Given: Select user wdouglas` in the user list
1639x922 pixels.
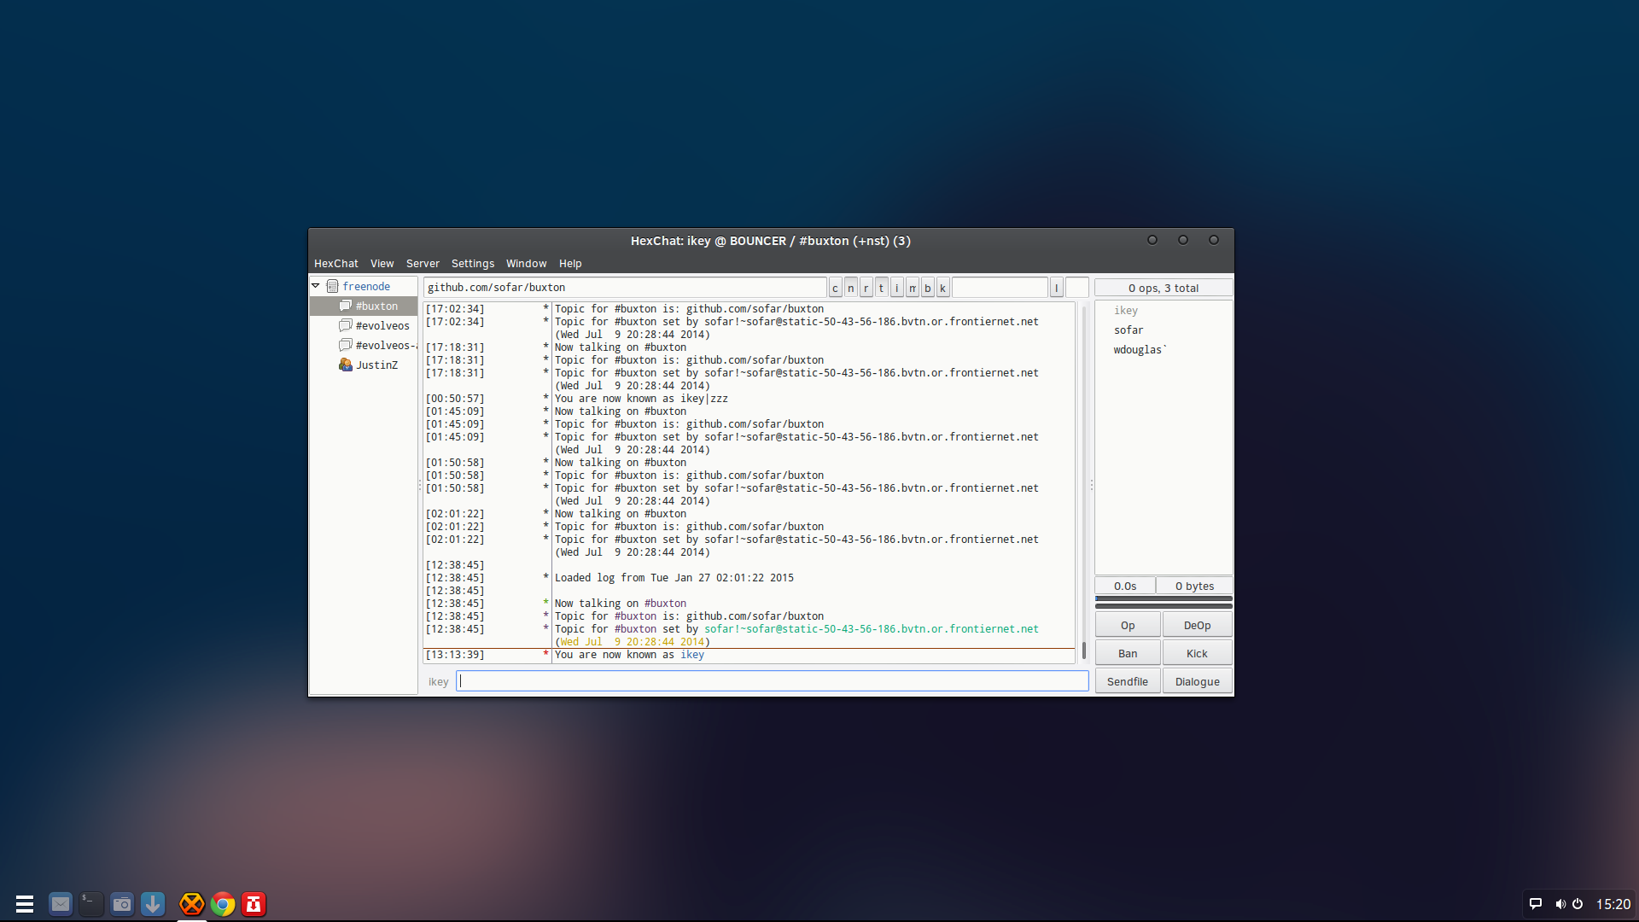Looking at the screenshot, I should [1140, 349].
